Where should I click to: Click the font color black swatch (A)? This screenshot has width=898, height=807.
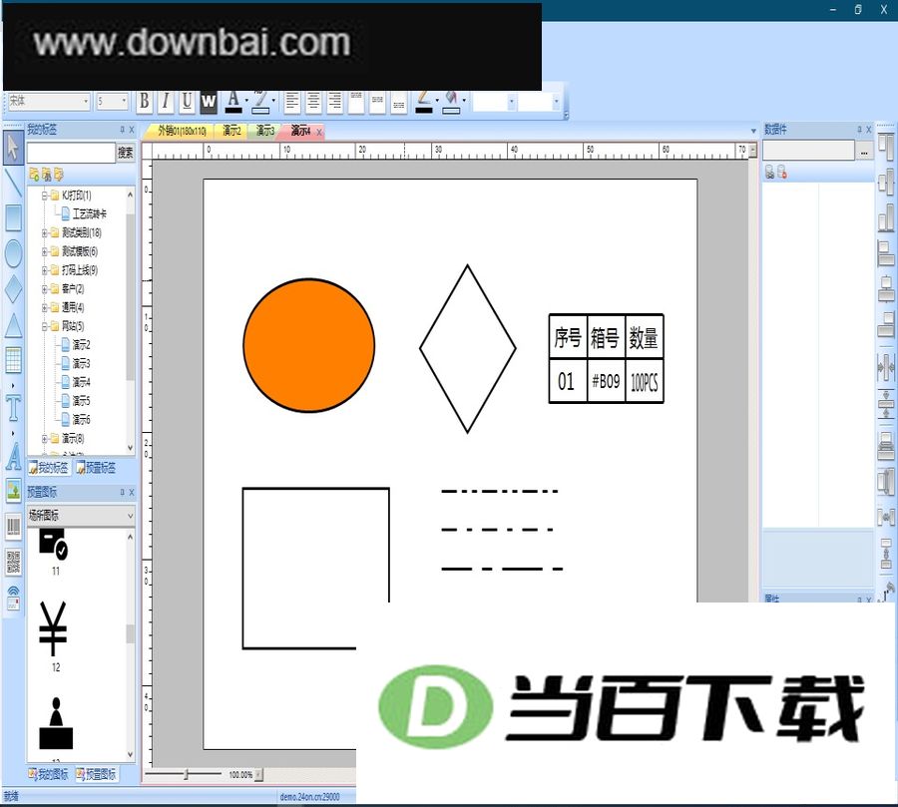tap(233, 102)
